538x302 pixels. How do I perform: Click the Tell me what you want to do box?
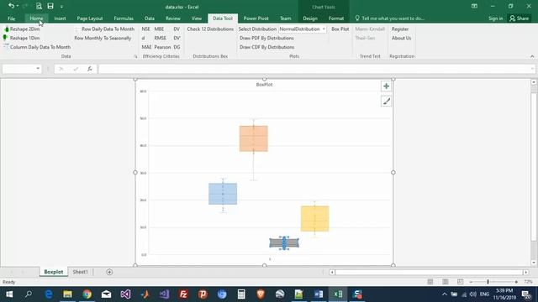(x=390, y=18)
